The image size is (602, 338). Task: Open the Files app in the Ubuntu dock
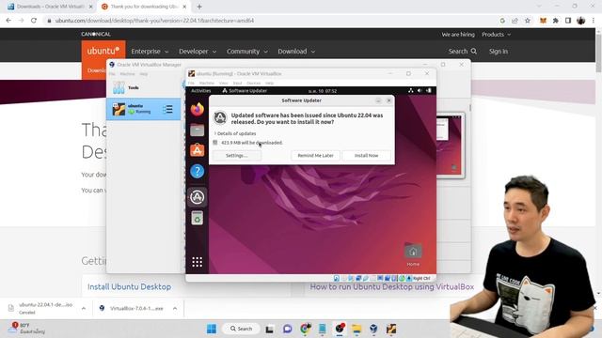(x=197, y=131)
